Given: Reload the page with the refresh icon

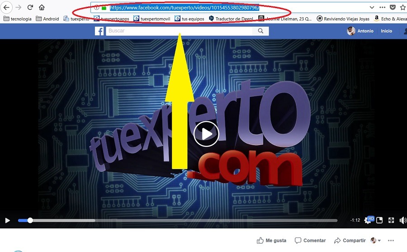Looking at the screenshot, I should (30, 7).
